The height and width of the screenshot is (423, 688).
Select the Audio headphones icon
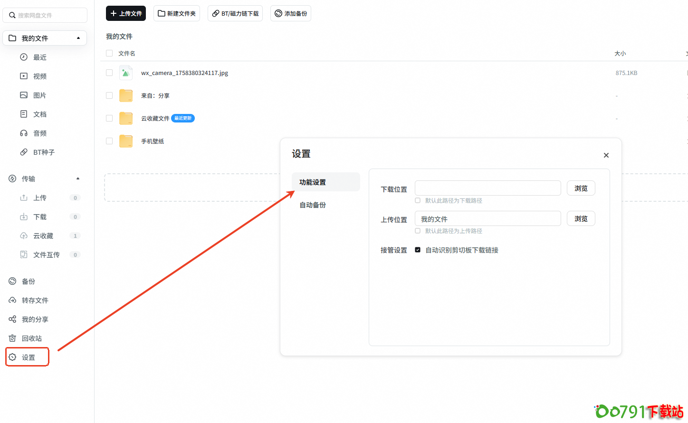pyautogui.click(x=24, y=133)
